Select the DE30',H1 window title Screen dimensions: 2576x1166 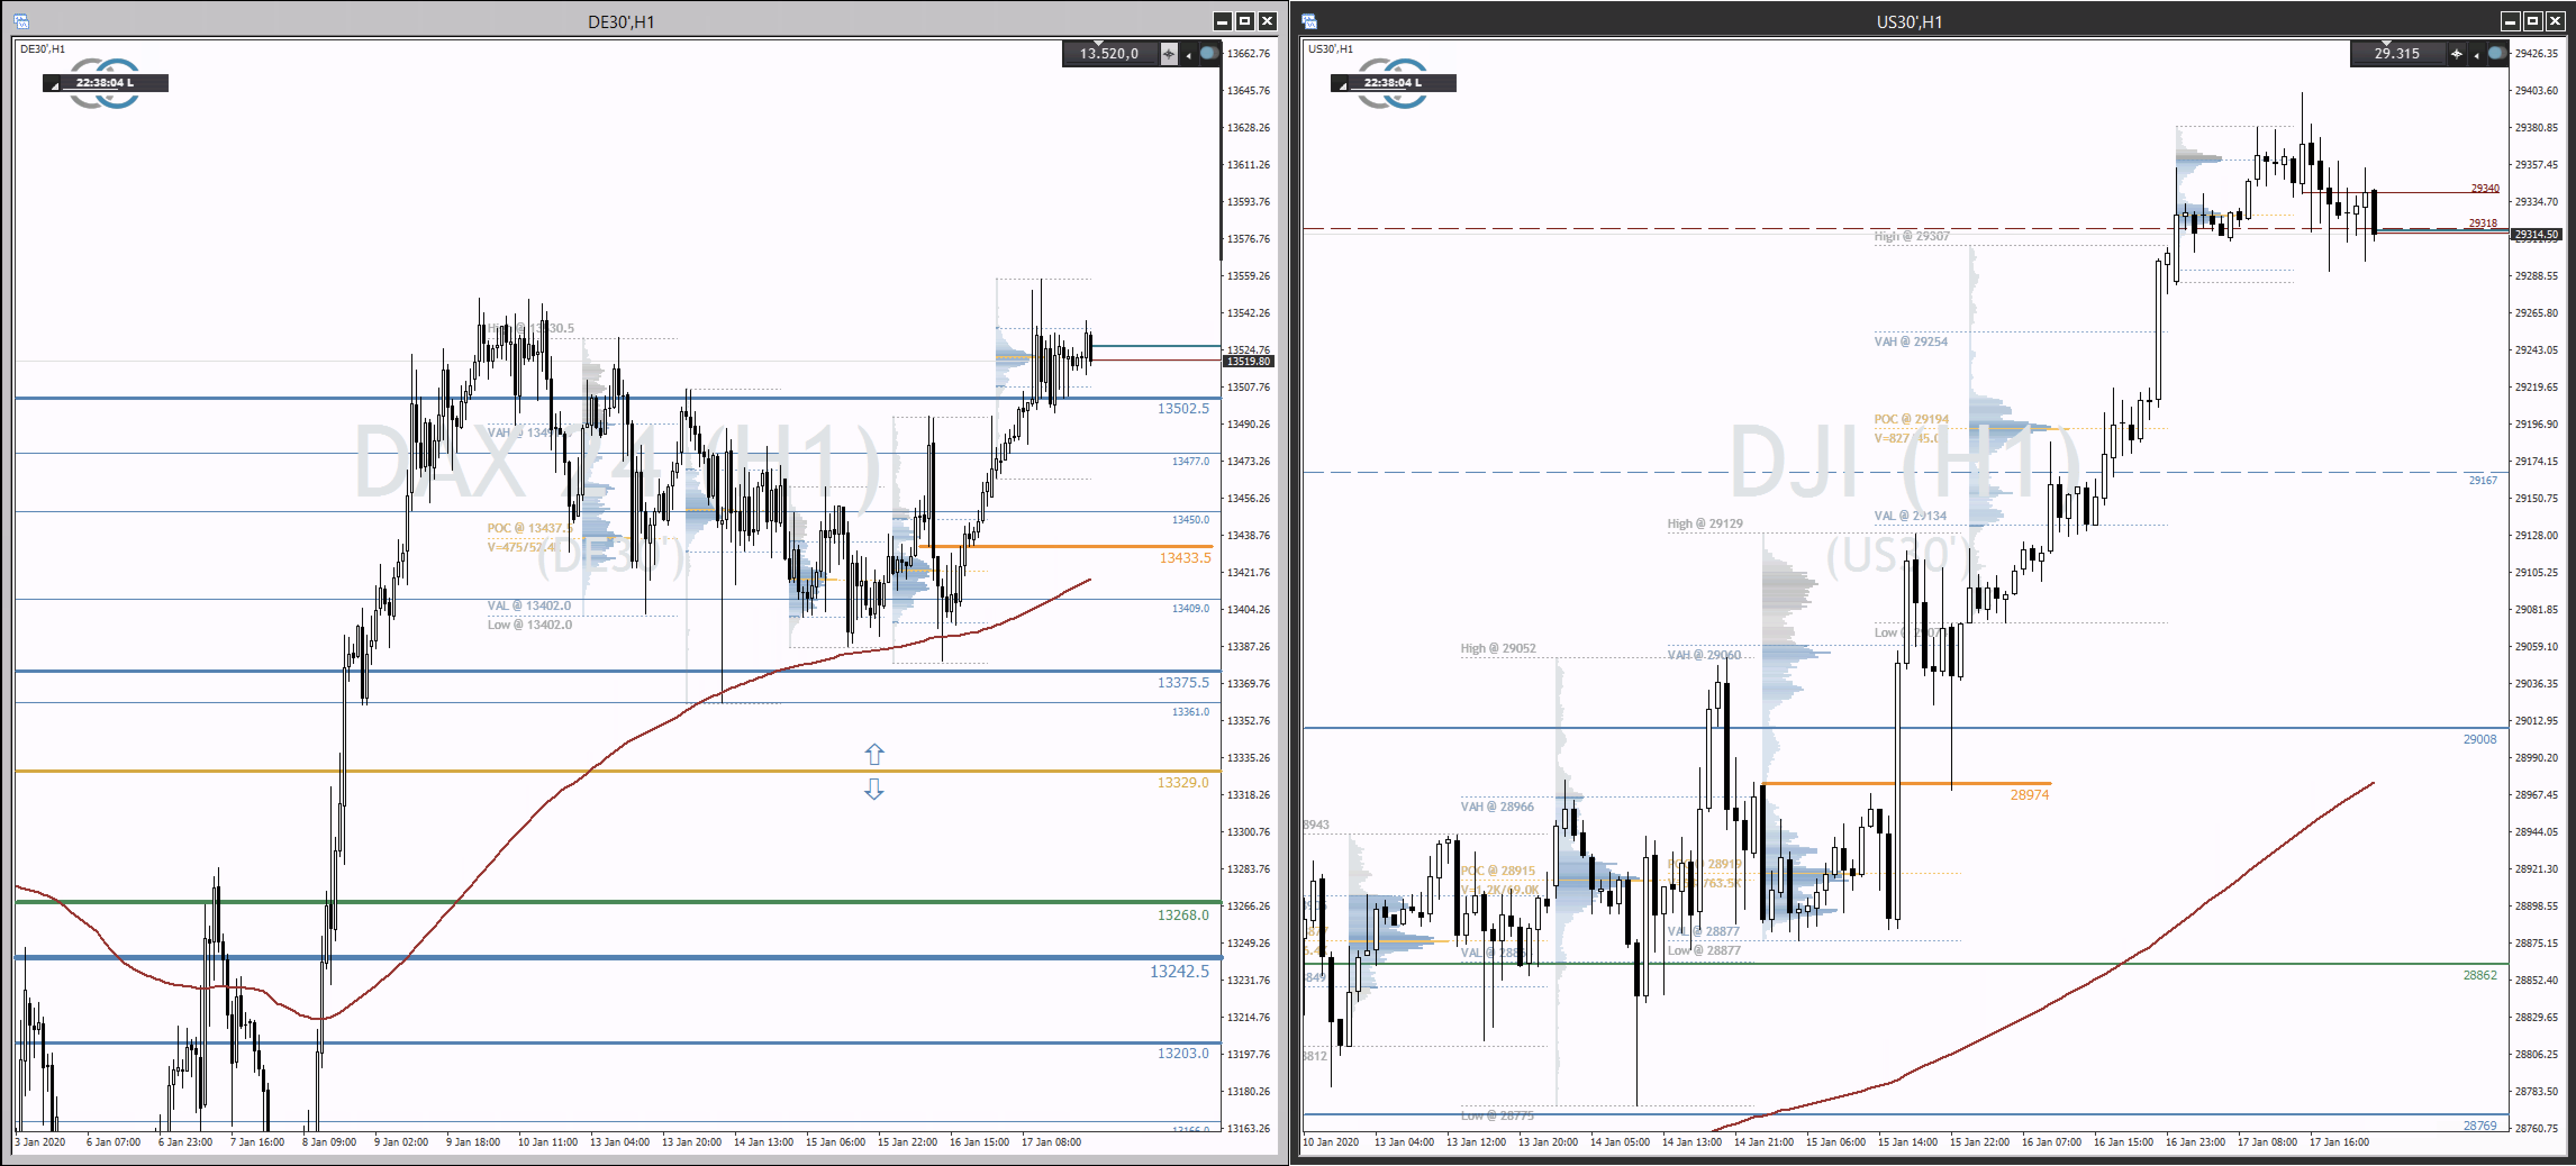click(x=621, y=22)
